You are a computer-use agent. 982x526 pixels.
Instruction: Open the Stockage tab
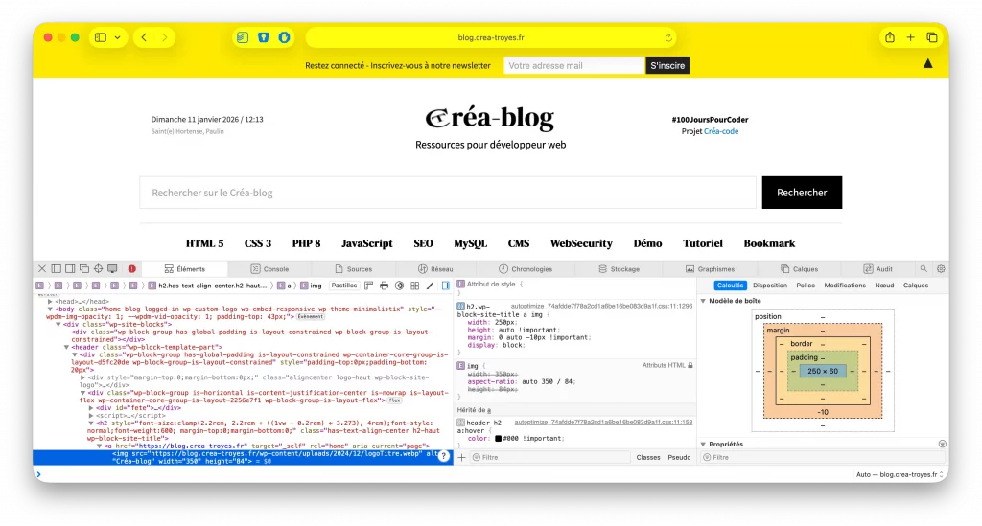(619, 269)
